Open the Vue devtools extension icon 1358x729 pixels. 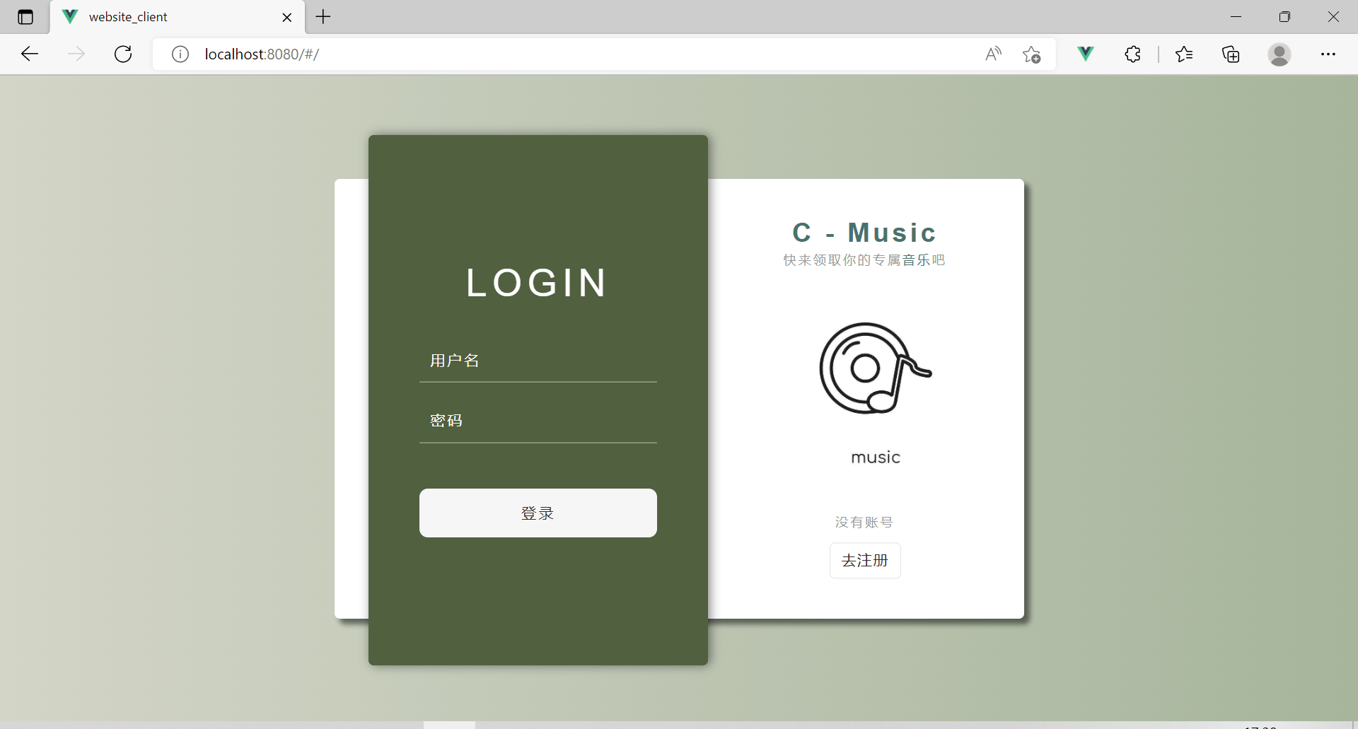point(1086,54)
